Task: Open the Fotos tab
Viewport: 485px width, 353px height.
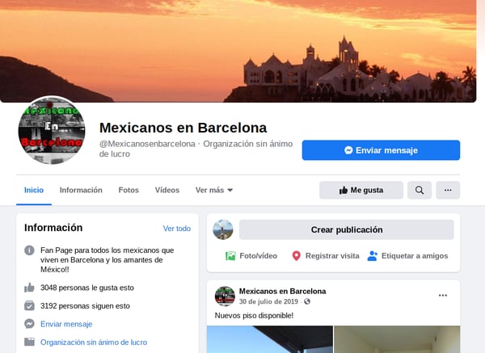Action: click(x=129, y=190)
